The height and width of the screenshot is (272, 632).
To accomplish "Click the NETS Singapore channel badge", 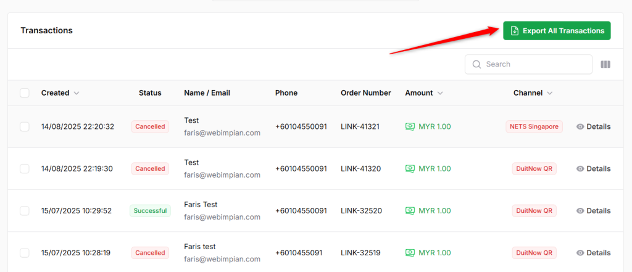I will (x=534, y=126).
